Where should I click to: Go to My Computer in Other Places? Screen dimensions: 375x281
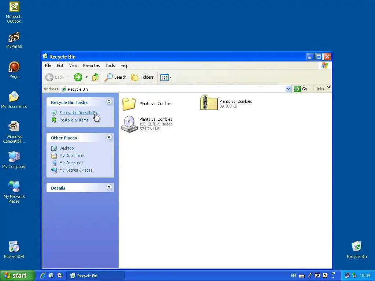[x=71, y=163]
